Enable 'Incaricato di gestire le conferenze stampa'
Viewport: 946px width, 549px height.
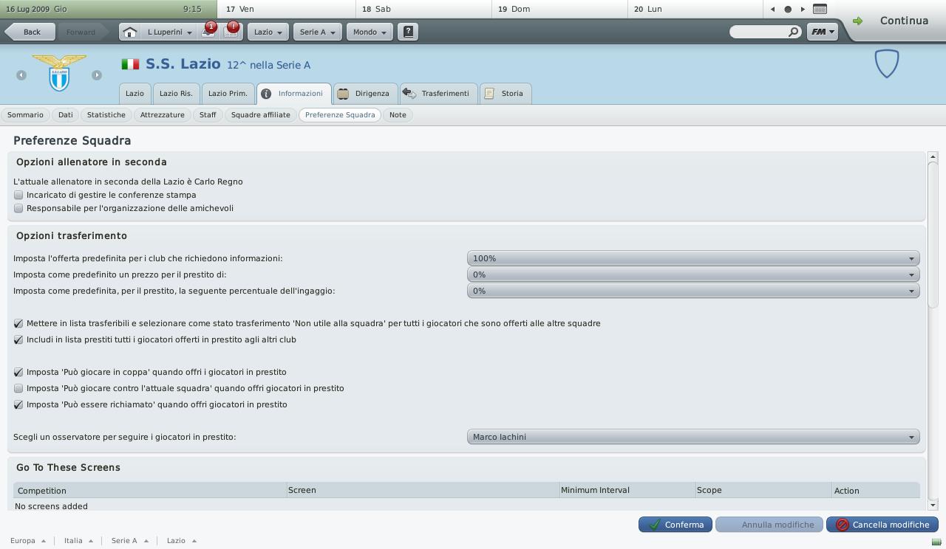tap(18, 195)
